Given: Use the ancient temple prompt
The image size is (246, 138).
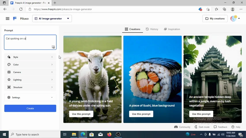Looking at the screenshot, I should click(x=201, y=114).
